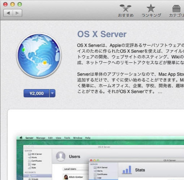Click the second paragraph starting Serverは単体の
Screen dimensions: 184x180
(x=130, y=83)
